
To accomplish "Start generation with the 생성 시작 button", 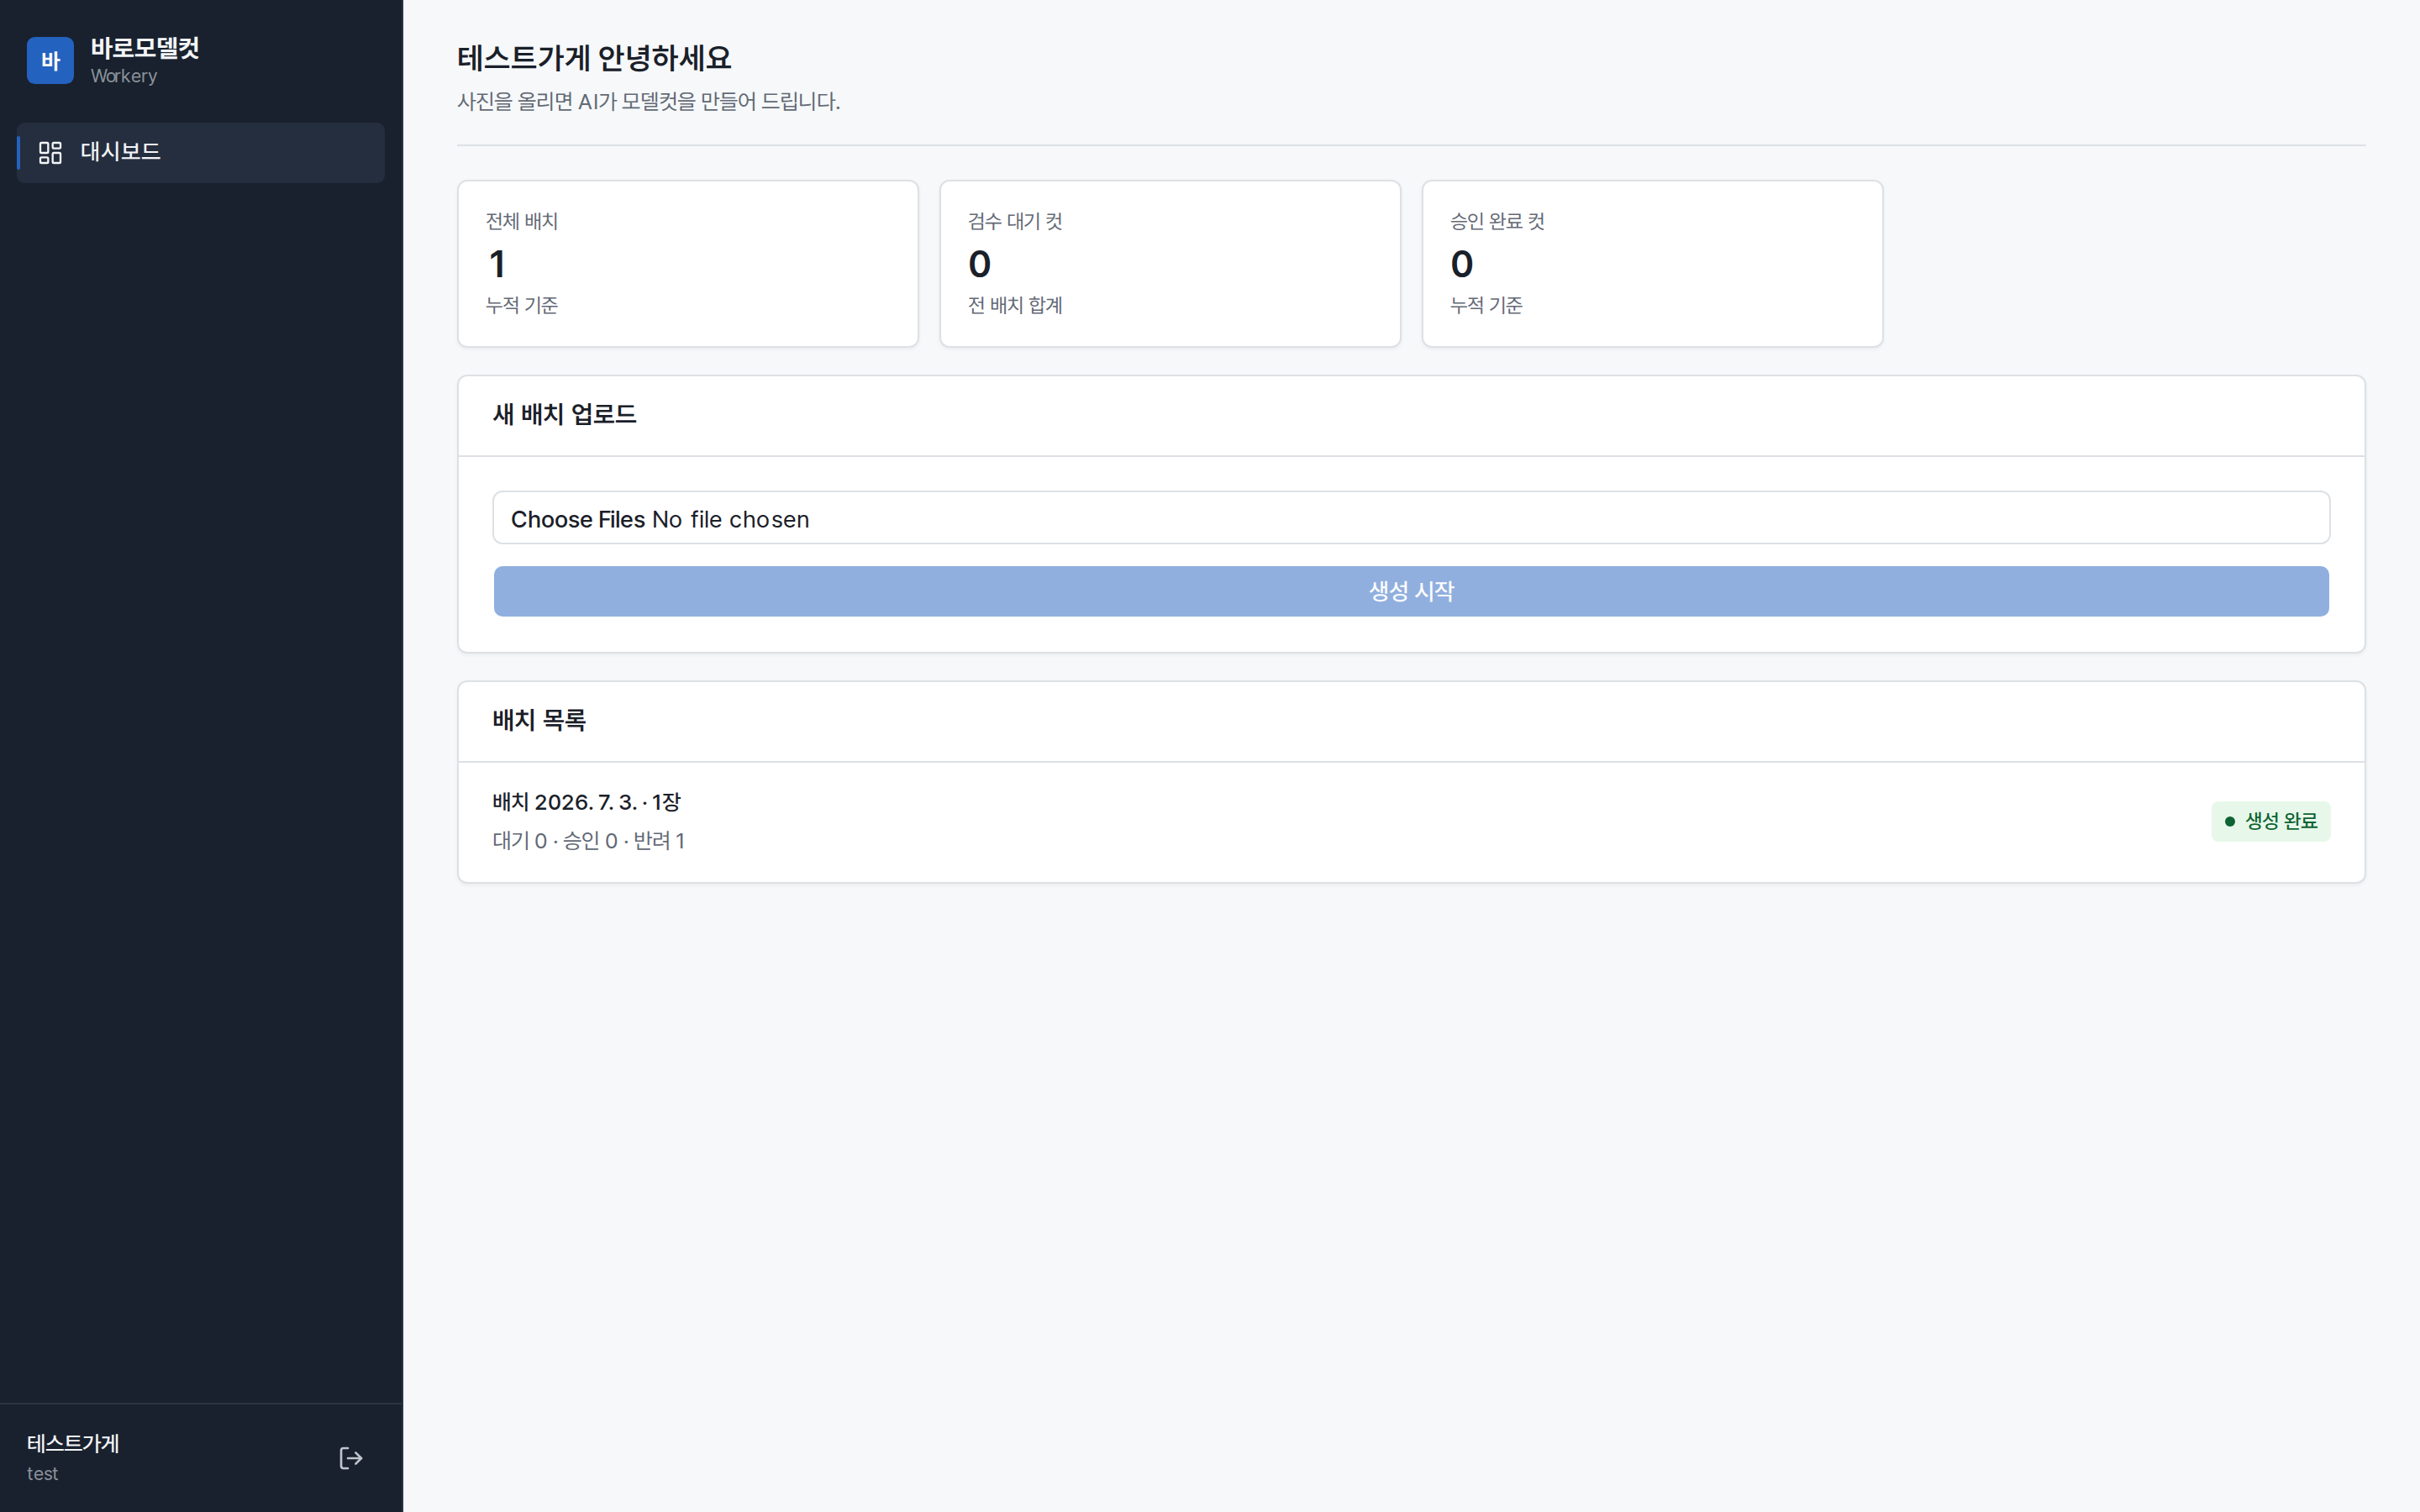I will coord(1411,591).
